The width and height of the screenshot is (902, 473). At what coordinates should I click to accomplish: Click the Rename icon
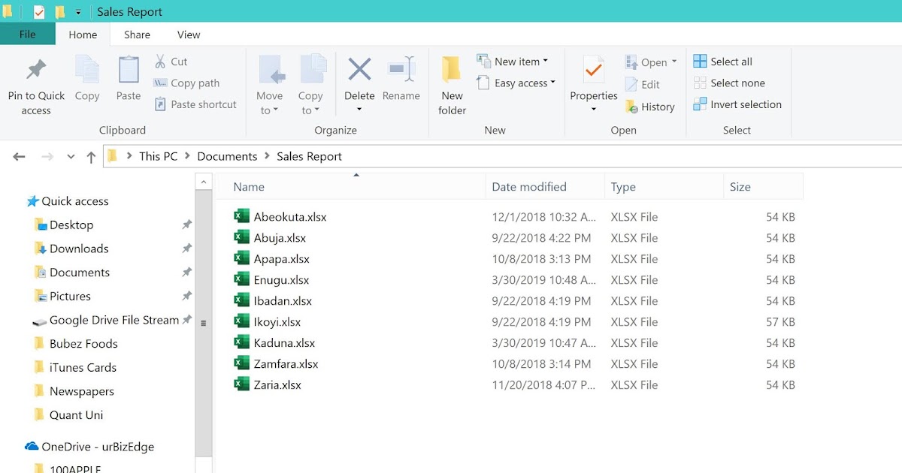(x=401, y=79)
